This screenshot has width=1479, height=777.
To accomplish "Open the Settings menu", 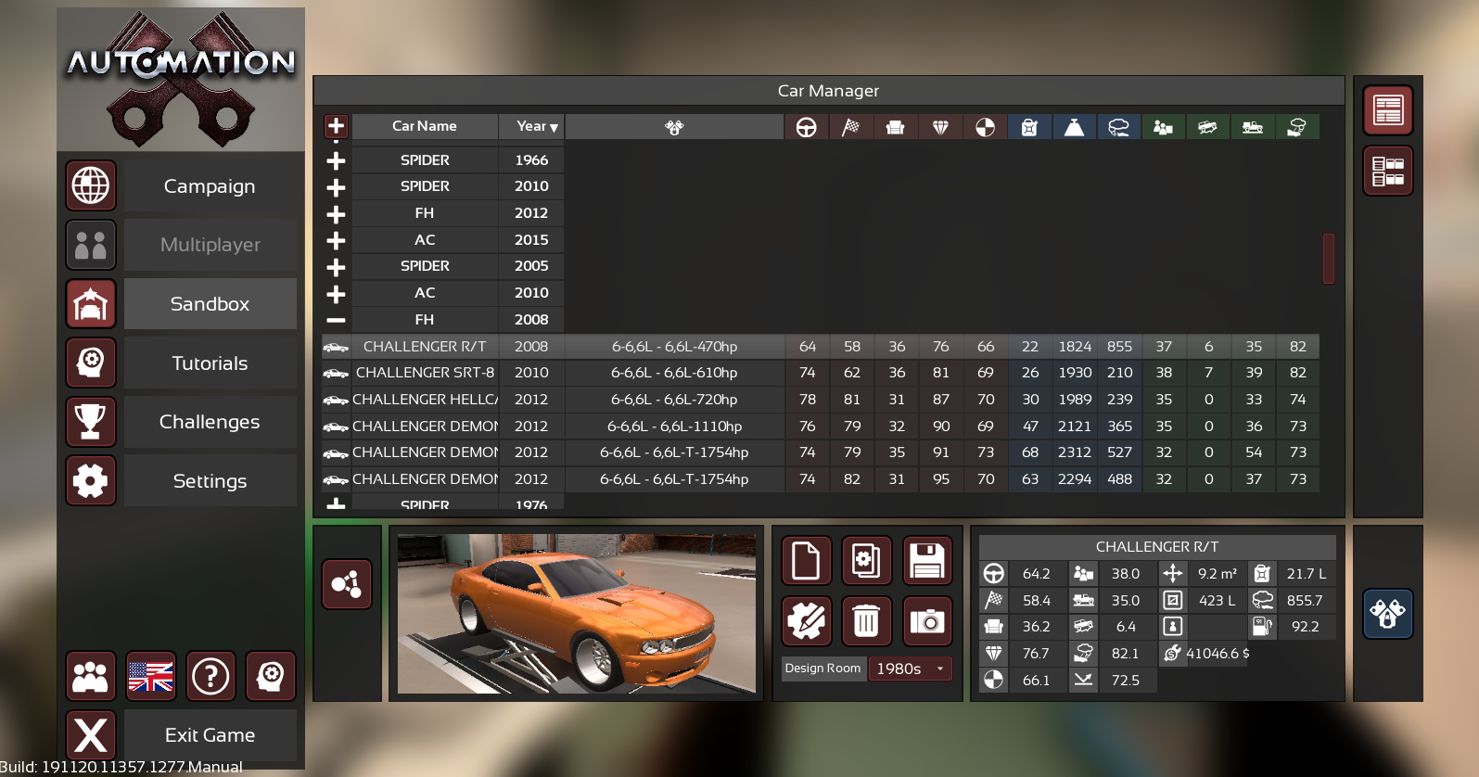I will (x=210, y=481).
